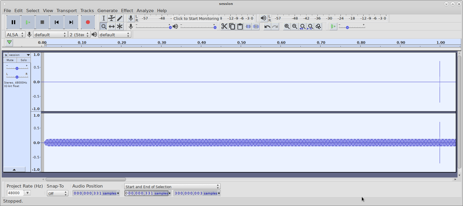Open the Effect menu
Screen dimensions: 463x206
click(x=127, y=11)
